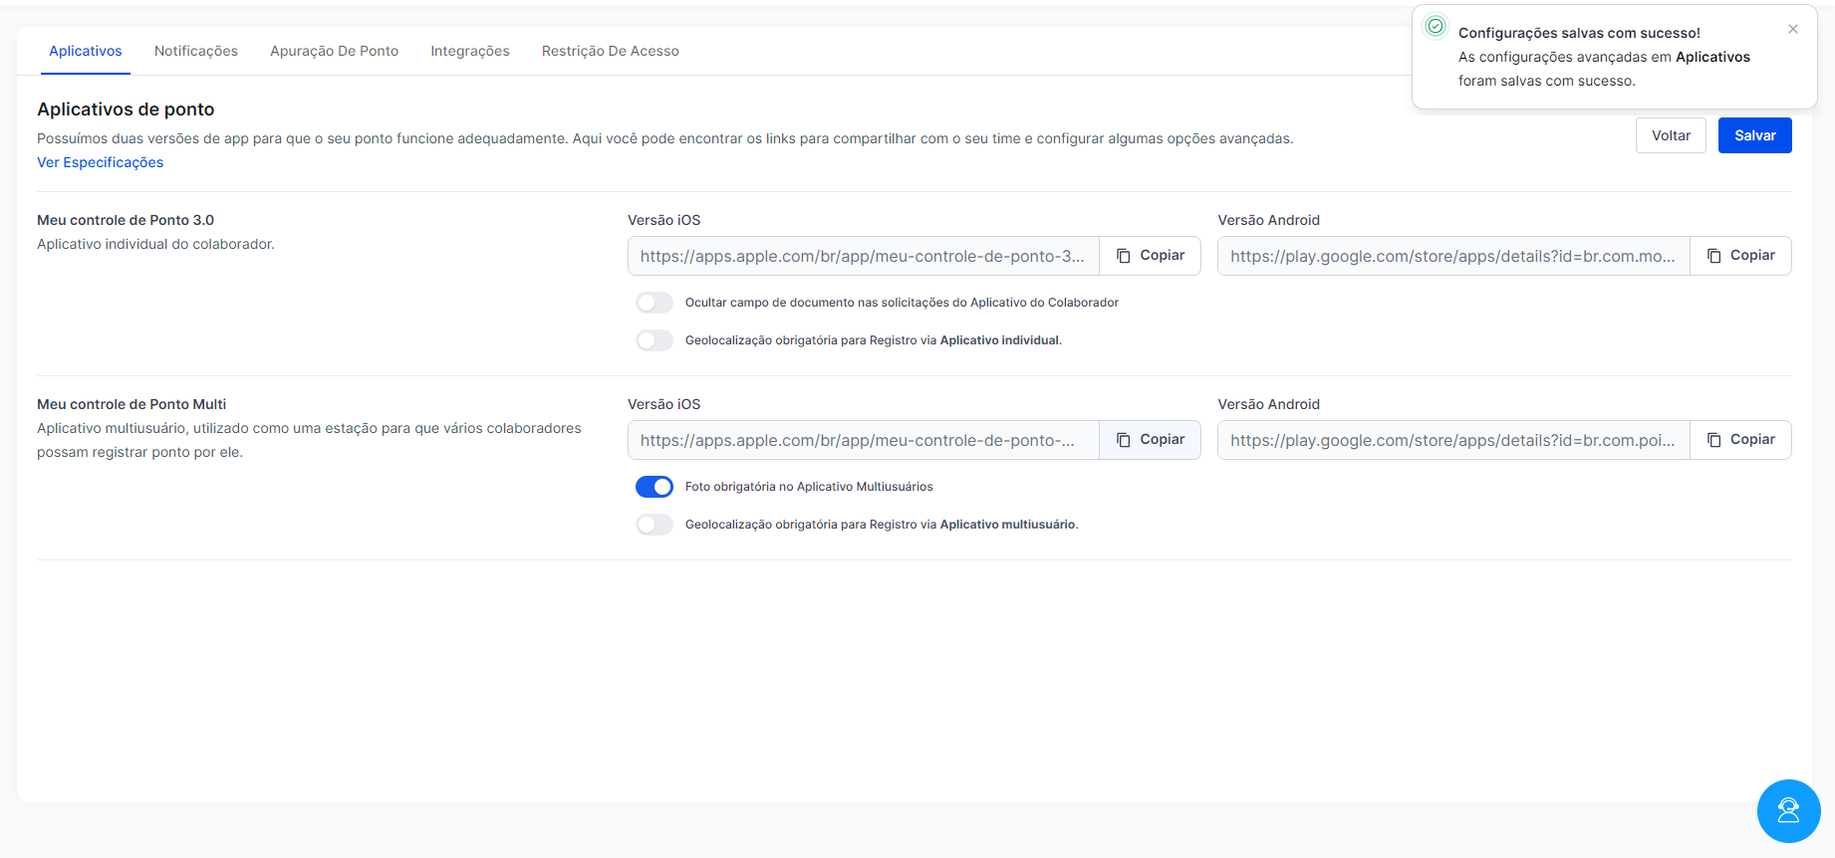Click the Ponto 3.0 Android URL field

pyautogui.click(x=1453, y=256)
